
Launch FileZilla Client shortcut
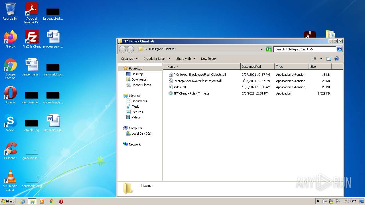(x=32, y=39)
